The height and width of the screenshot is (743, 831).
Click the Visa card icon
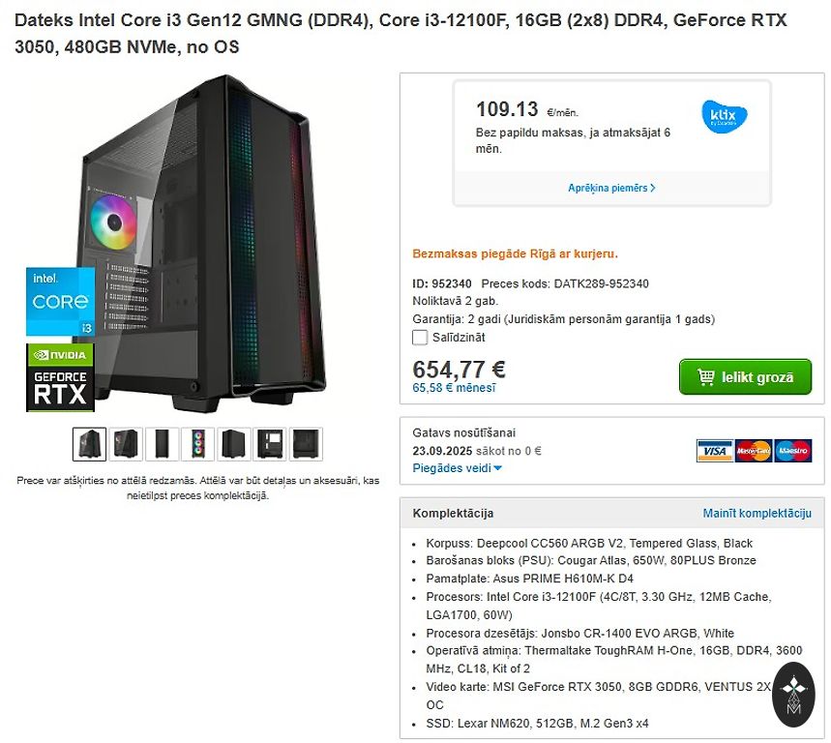coord(714,451)
